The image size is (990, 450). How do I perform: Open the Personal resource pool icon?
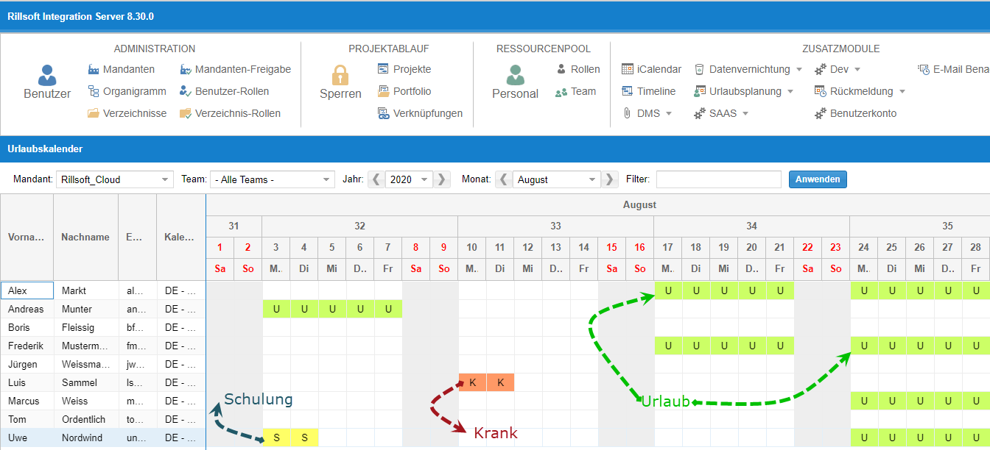(x=515, y=76)
